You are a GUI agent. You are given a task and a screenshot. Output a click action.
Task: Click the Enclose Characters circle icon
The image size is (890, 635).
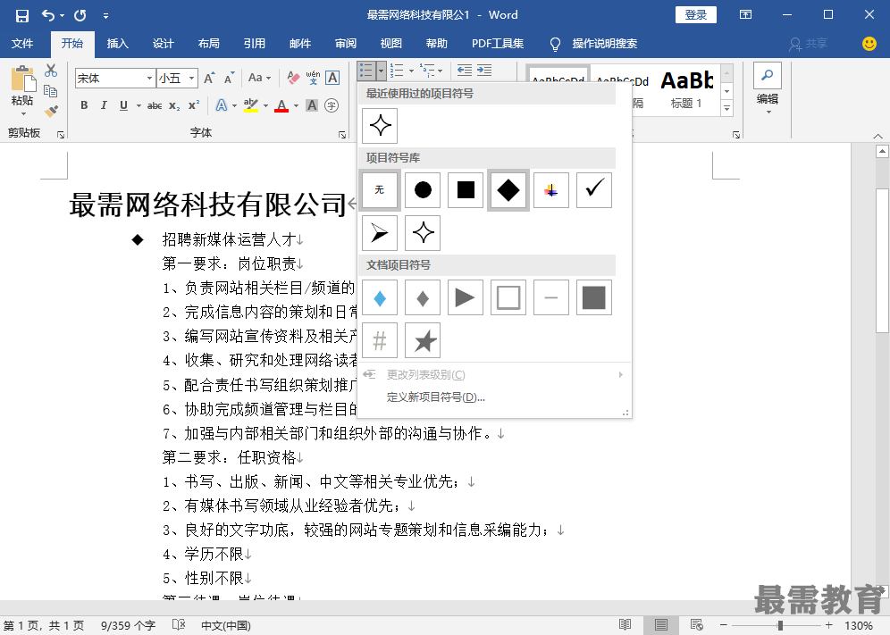(332, 105)
